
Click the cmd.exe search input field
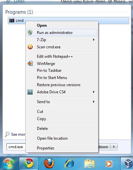coord(16,147)
